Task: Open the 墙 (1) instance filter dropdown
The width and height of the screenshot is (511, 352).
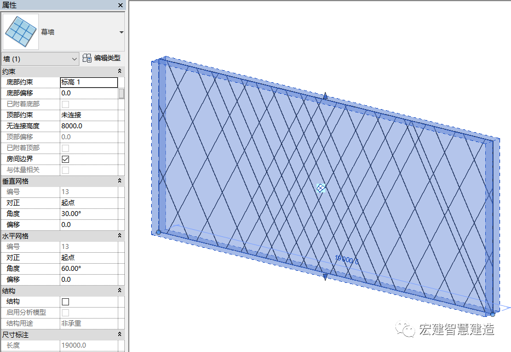Action: click(40, 59)
